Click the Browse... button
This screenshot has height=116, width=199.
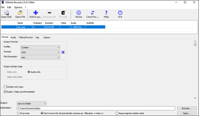pyautogui.click(x=186, y=108)
